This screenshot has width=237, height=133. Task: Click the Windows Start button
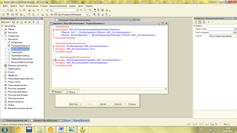[x=4, y=130]
